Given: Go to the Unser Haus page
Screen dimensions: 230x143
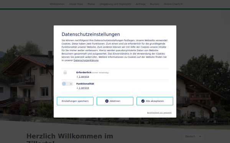Looking at the screenshot, I should pos(76,4).
